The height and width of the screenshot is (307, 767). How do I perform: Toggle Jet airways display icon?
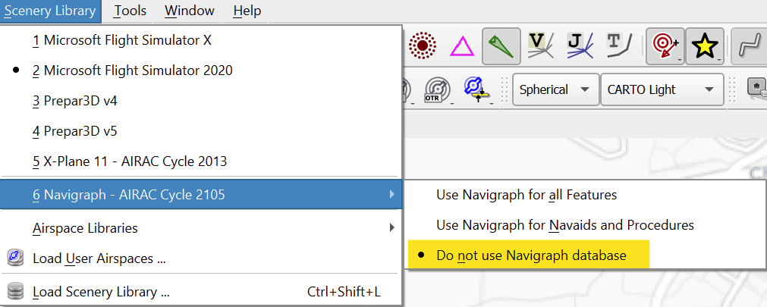click(x=580, y=46)
